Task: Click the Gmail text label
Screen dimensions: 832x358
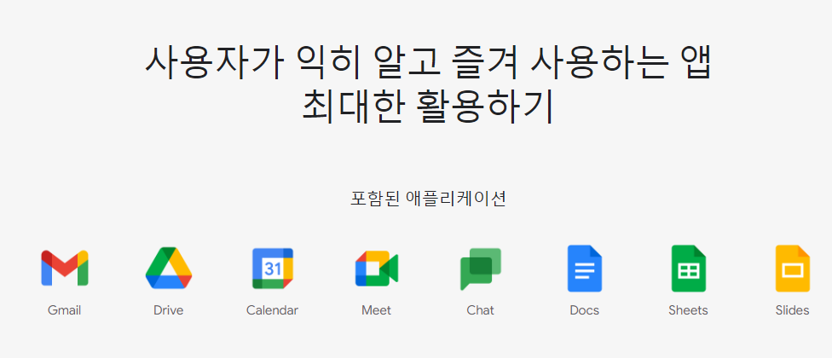Action: [x=64, y=310]
